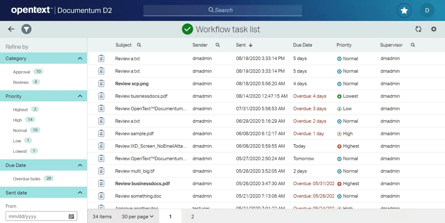Collapse the Due Date refine section
The image size is (445, 223).
[80, 165]
